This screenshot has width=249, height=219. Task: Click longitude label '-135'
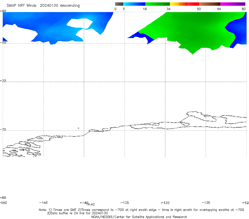(124, 202)
